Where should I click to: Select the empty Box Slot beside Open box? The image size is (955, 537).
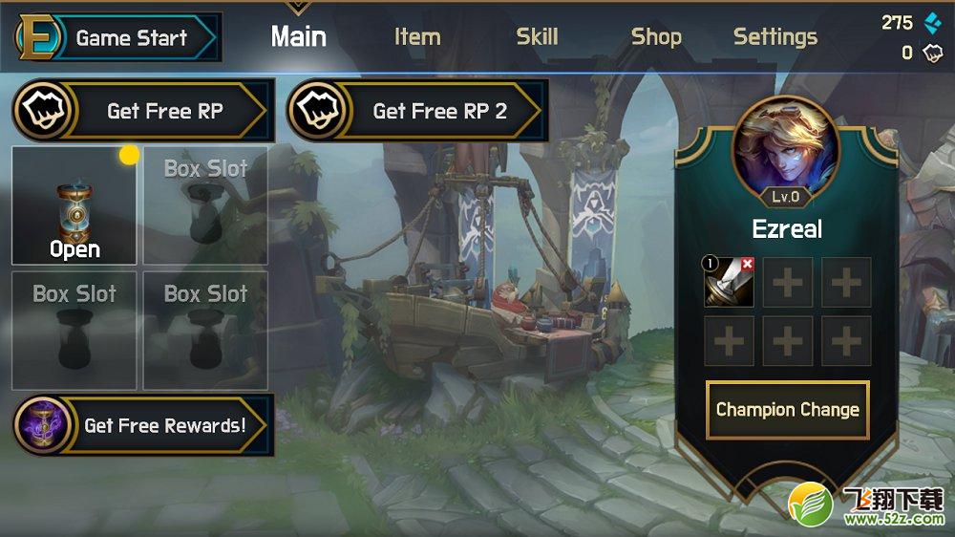205,206
